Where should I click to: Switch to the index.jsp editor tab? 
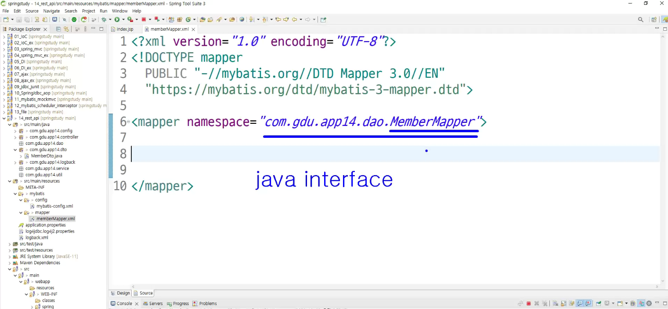coord(125,29)
